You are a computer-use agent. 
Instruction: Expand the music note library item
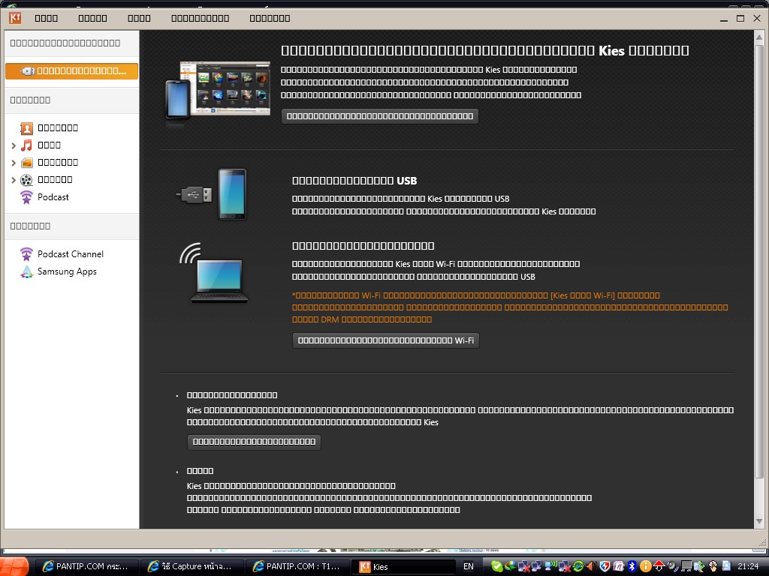click(14, 145)
